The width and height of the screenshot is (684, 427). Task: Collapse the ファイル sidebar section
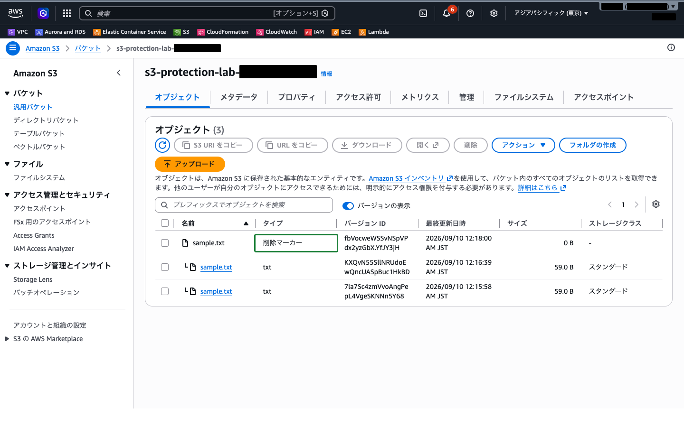pos(7,164)
